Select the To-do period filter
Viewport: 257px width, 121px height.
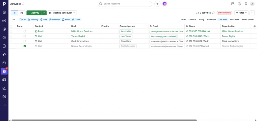click(x=183, y=19)
